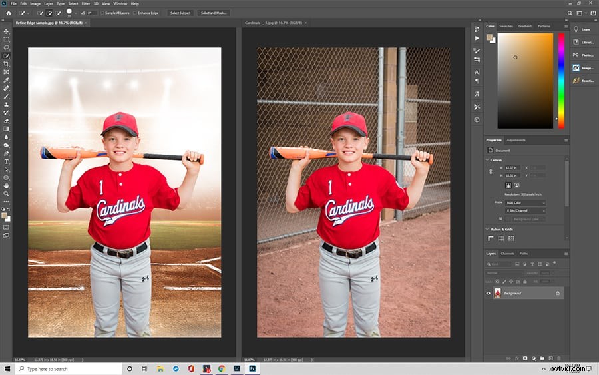
Task: Toggle Quick Mask mode
Action: coord(6,227)
